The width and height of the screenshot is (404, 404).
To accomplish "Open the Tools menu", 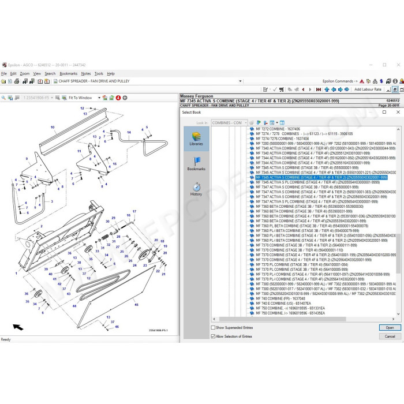I will (x=99, y=74).
